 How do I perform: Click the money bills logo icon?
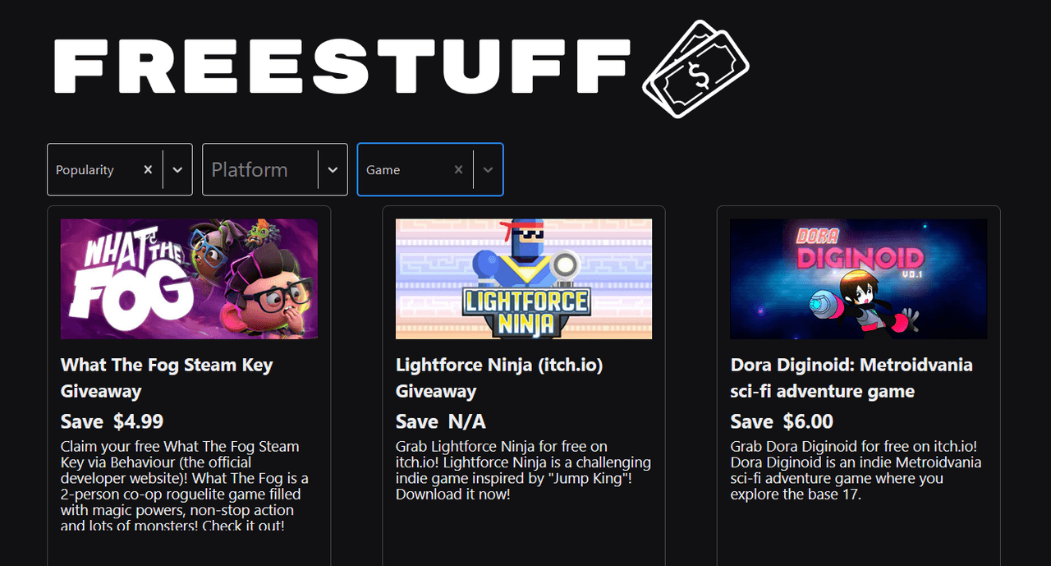[695, 69]
